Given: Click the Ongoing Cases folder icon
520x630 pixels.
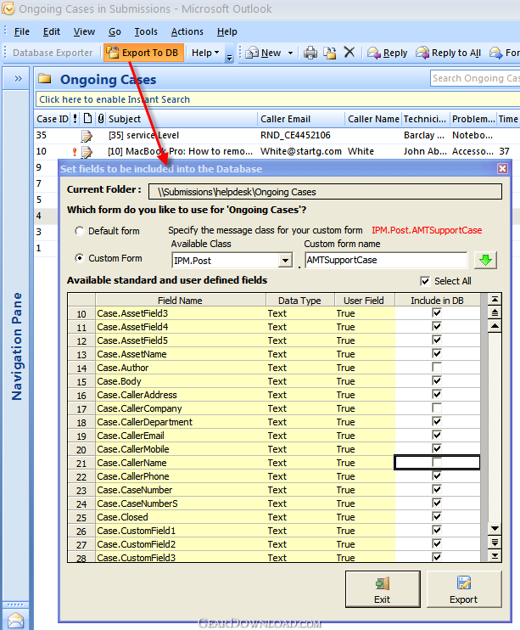Looking at the screenshot, I should (x=45, y=78).
